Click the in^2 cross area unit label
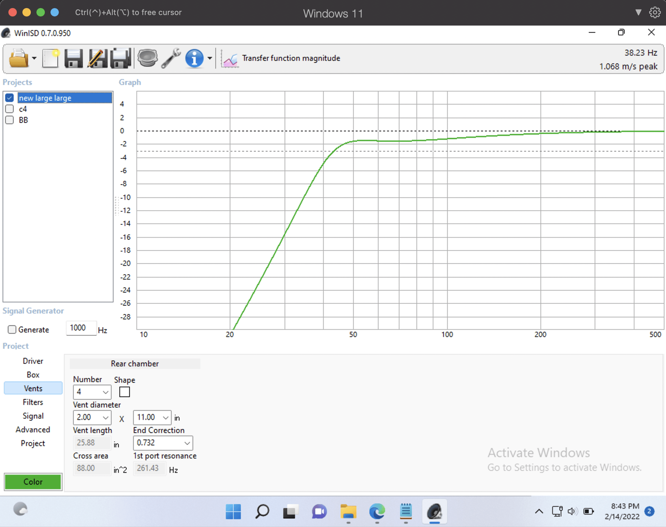 click(x=120, y=470)
